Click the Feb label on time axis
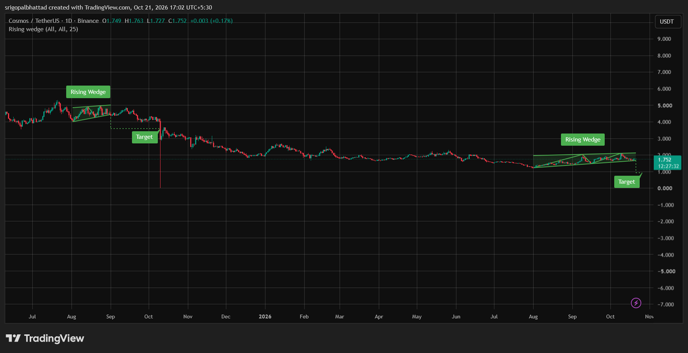Image resolution: width=688 pixels, height=353 pixels. pyautogui.click(x=304, y=316)
